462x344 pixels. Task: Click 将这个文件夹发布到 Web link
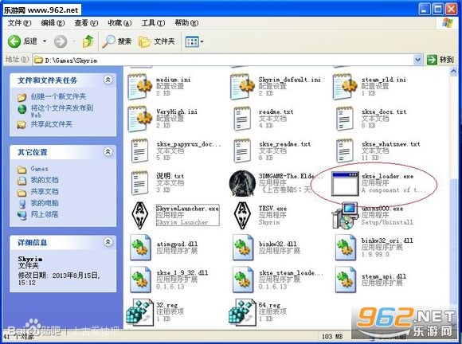[x=62, y=111]
